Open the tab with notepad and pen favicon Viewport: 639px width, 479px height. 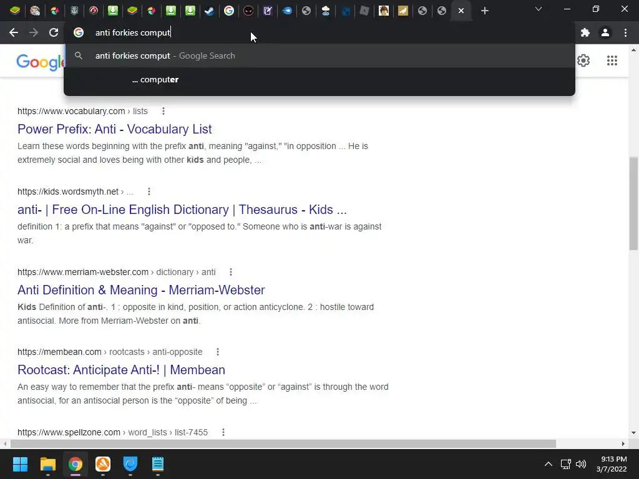click(x=268, y=11)
